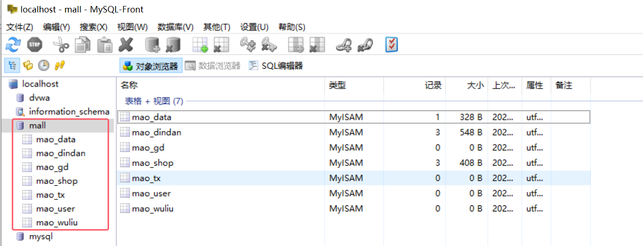643x246 pixels.
Task: Sort by the 属性 column header
Action: pyautogui.click(x=537, y=85)
